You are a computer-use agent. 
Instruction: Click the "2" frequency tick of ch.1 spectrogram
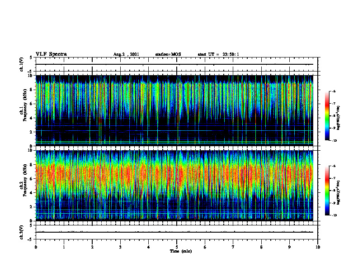pos(32,132)
